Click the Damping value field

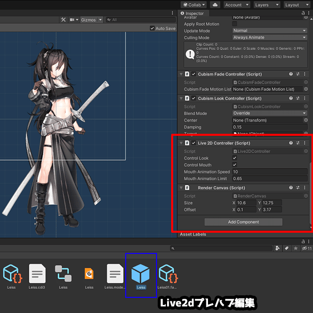(270, 127)
